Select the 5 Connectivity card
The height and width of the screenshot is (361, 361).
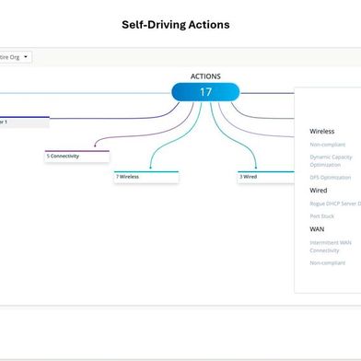click(x=77, y=156)
